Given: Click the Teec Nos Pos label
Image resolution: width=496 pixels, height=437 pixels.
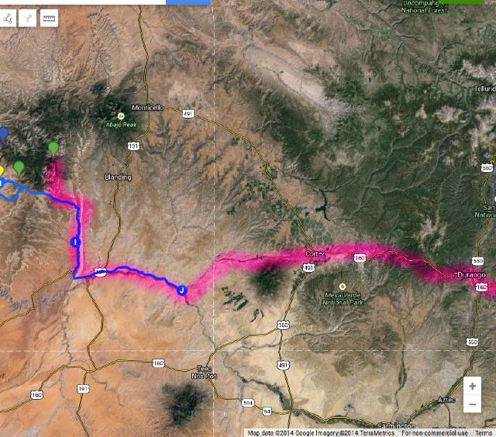Looking at the screenshot, I should 205,372.
